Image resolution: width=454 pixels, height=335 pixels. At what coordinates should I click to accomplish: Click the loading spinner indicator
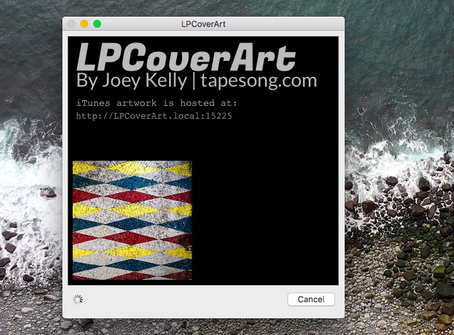[78, 300]
